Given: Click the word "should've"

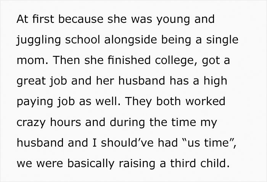Looking at the screenshot, I should coord(127,142).
